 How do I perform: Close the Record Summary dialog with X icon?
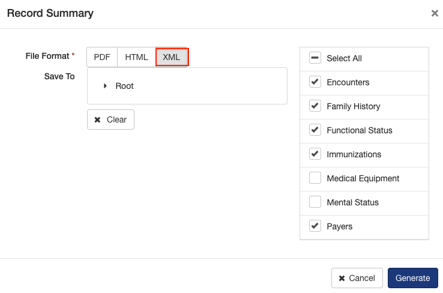pyautogui.click(x=435, y=13)
